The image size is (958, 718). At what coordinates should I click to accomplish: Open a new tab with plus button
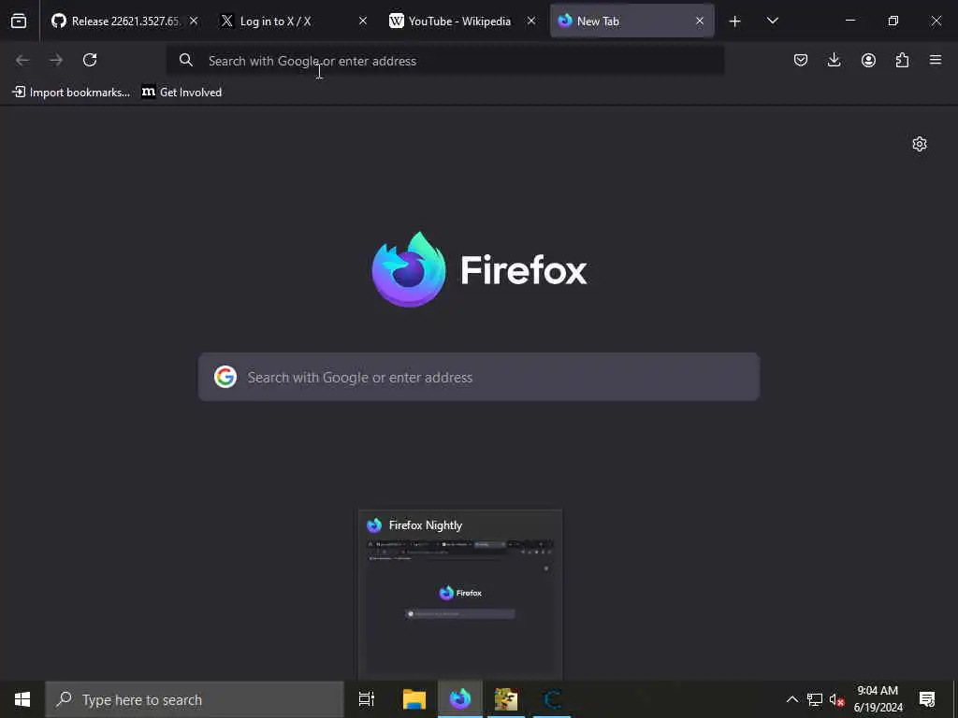(735, 22)
